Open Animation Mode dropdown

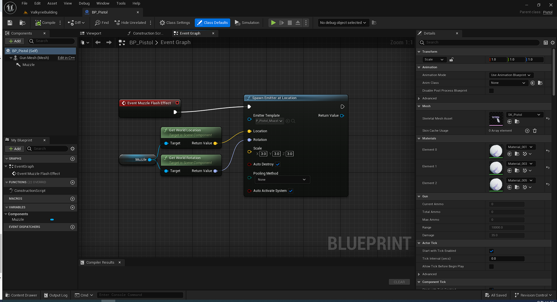pos(511,75)
